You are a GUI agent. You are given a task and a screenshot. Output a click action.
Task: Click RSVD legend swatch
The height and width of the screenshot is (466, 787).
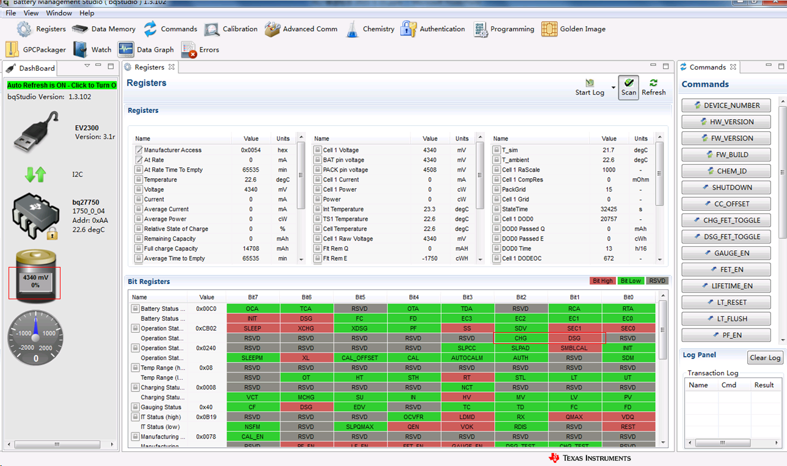(x=657, y=281)
